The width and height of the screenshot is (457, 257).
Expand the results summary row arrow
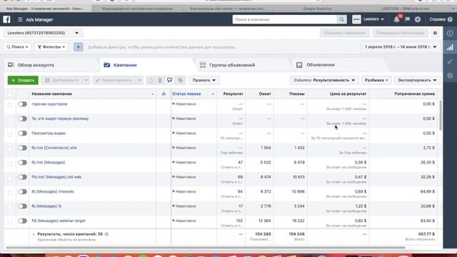click(34, 234)
